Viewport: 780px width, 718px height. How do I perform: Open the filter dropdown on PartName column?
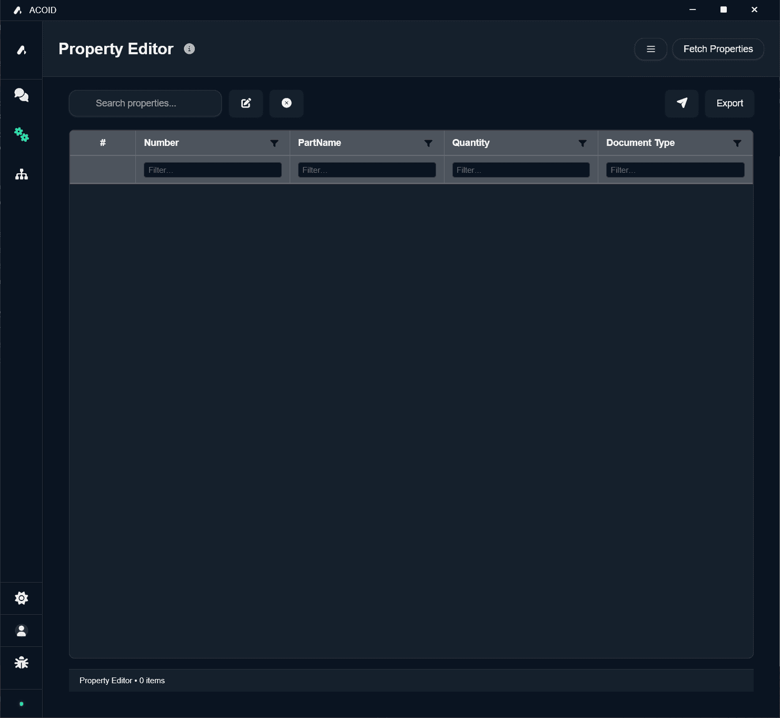pyautogui.click(x=428, y=143)
